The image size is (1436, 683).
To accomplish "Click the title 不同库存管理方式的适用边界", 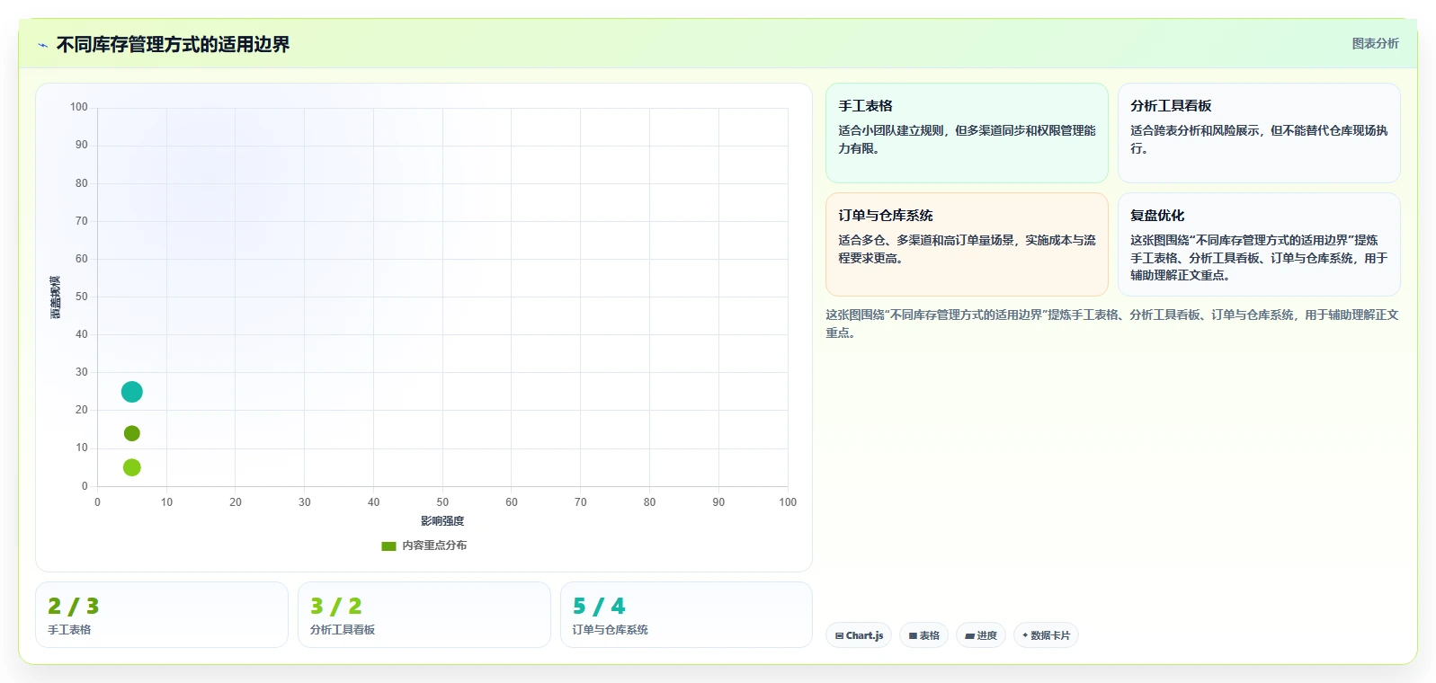I will (173, 45).
